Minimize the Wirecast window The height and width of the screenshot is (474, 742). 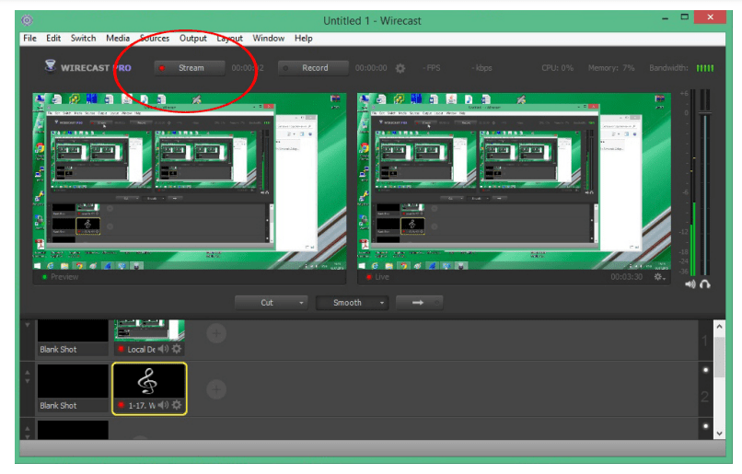pos(666,18)
